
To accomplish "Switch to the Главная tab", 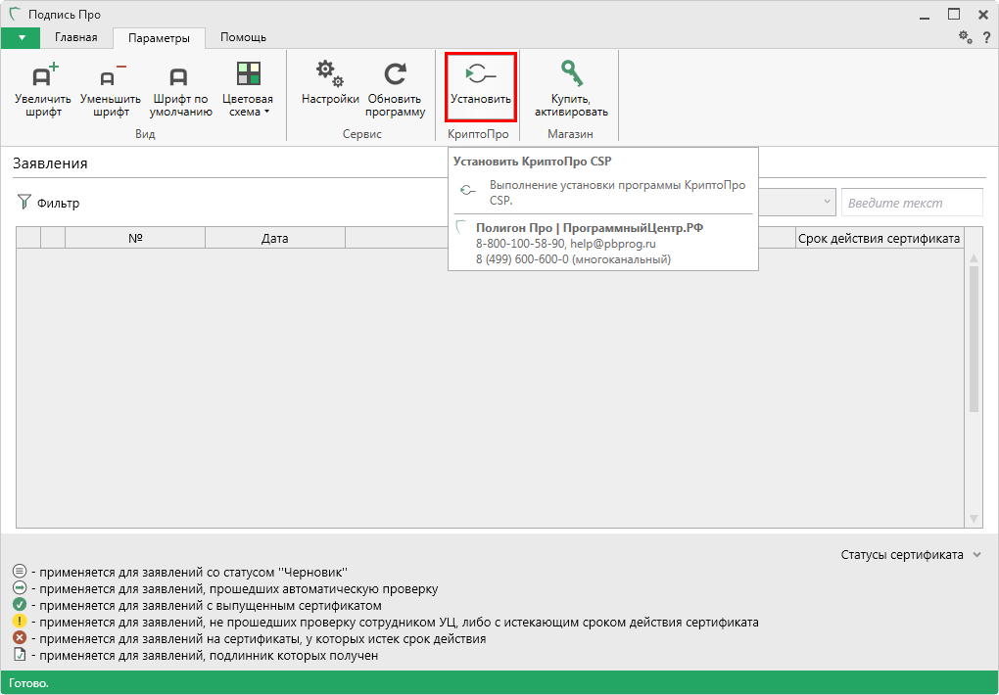I will point(75,37).
